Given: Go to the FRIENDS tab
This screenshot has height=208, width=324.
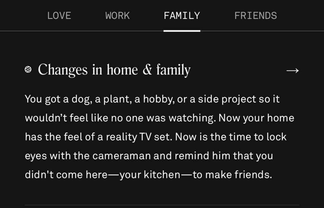Looking at the screenshot, I should coord(255,15).
